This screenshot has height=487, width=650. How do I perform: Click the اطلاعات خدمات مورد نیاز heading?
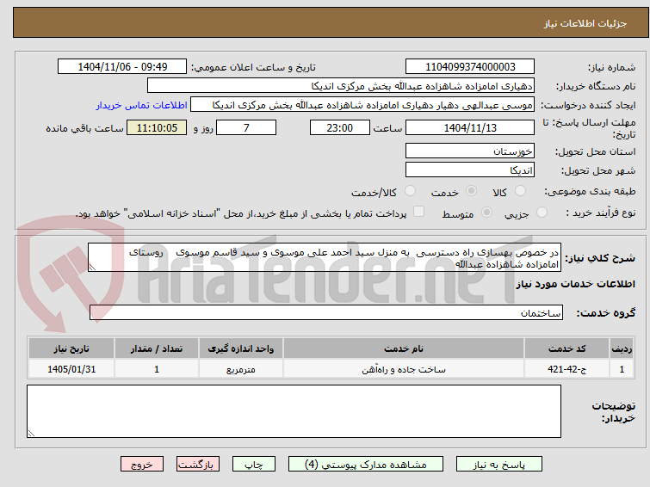(x=575, y=284)
